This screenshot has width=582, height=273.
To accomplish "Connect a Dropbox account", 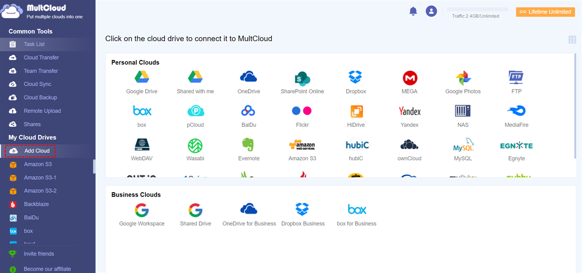I will coord(356,82).
